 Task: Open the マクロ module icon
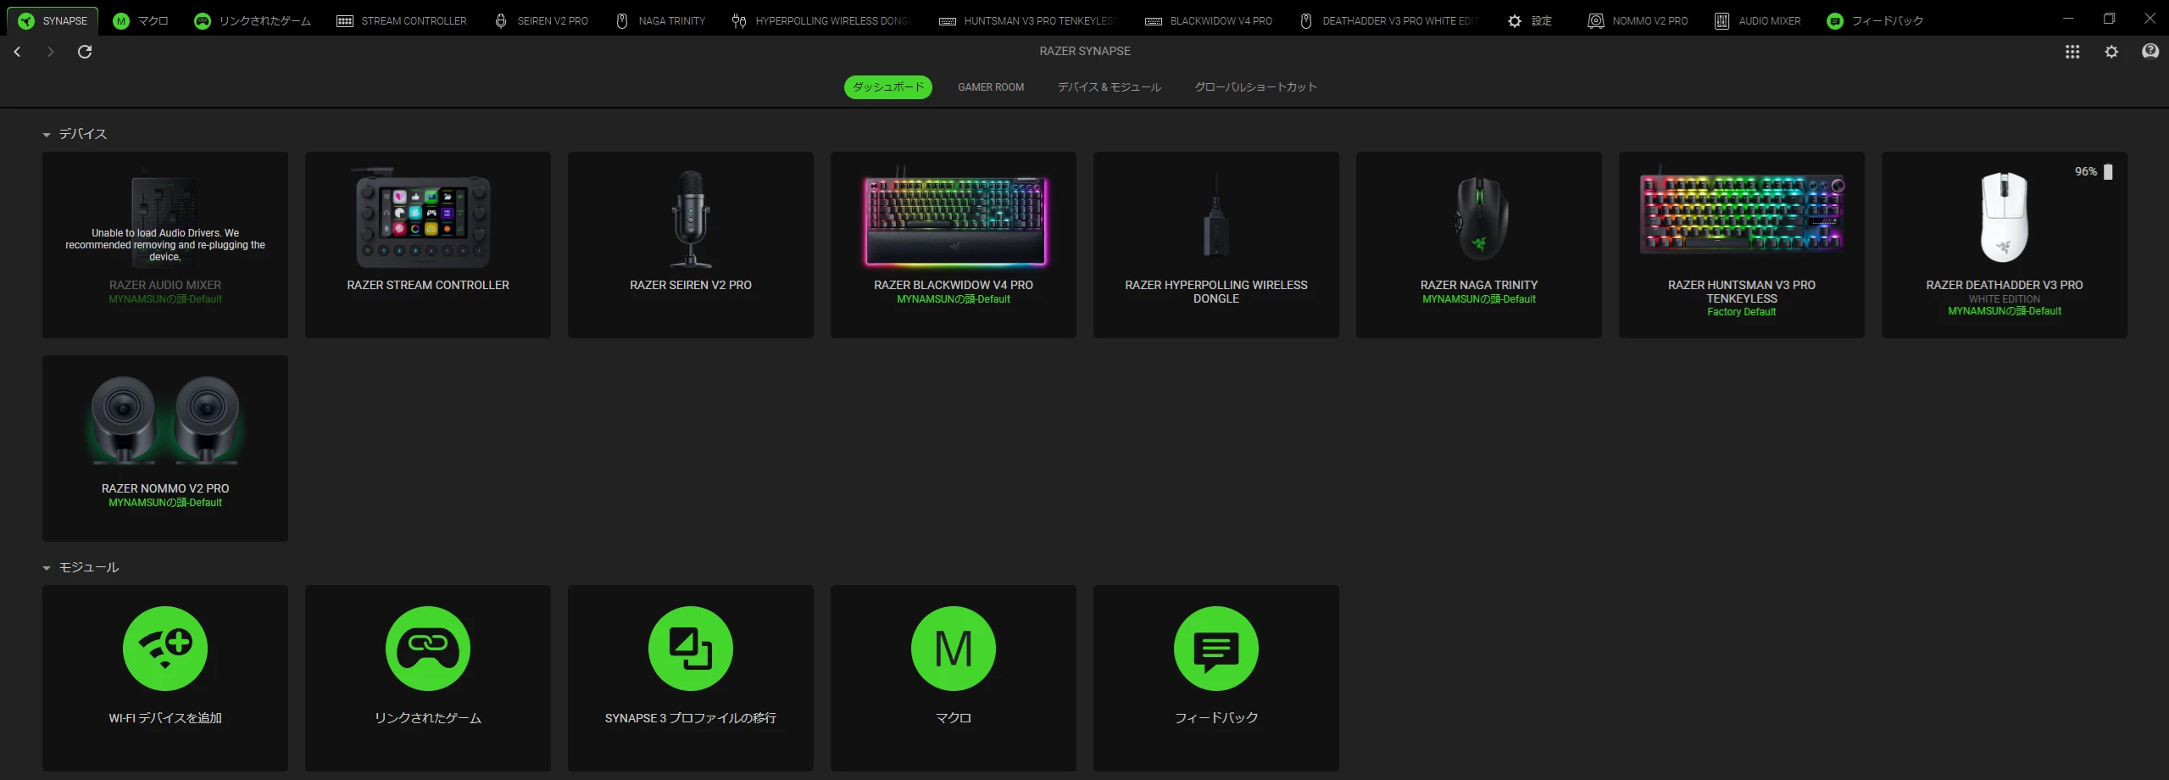(954, 649)
